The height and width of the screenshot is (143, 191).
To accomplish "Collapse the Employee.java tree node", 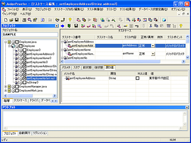I will click(5, 42).
